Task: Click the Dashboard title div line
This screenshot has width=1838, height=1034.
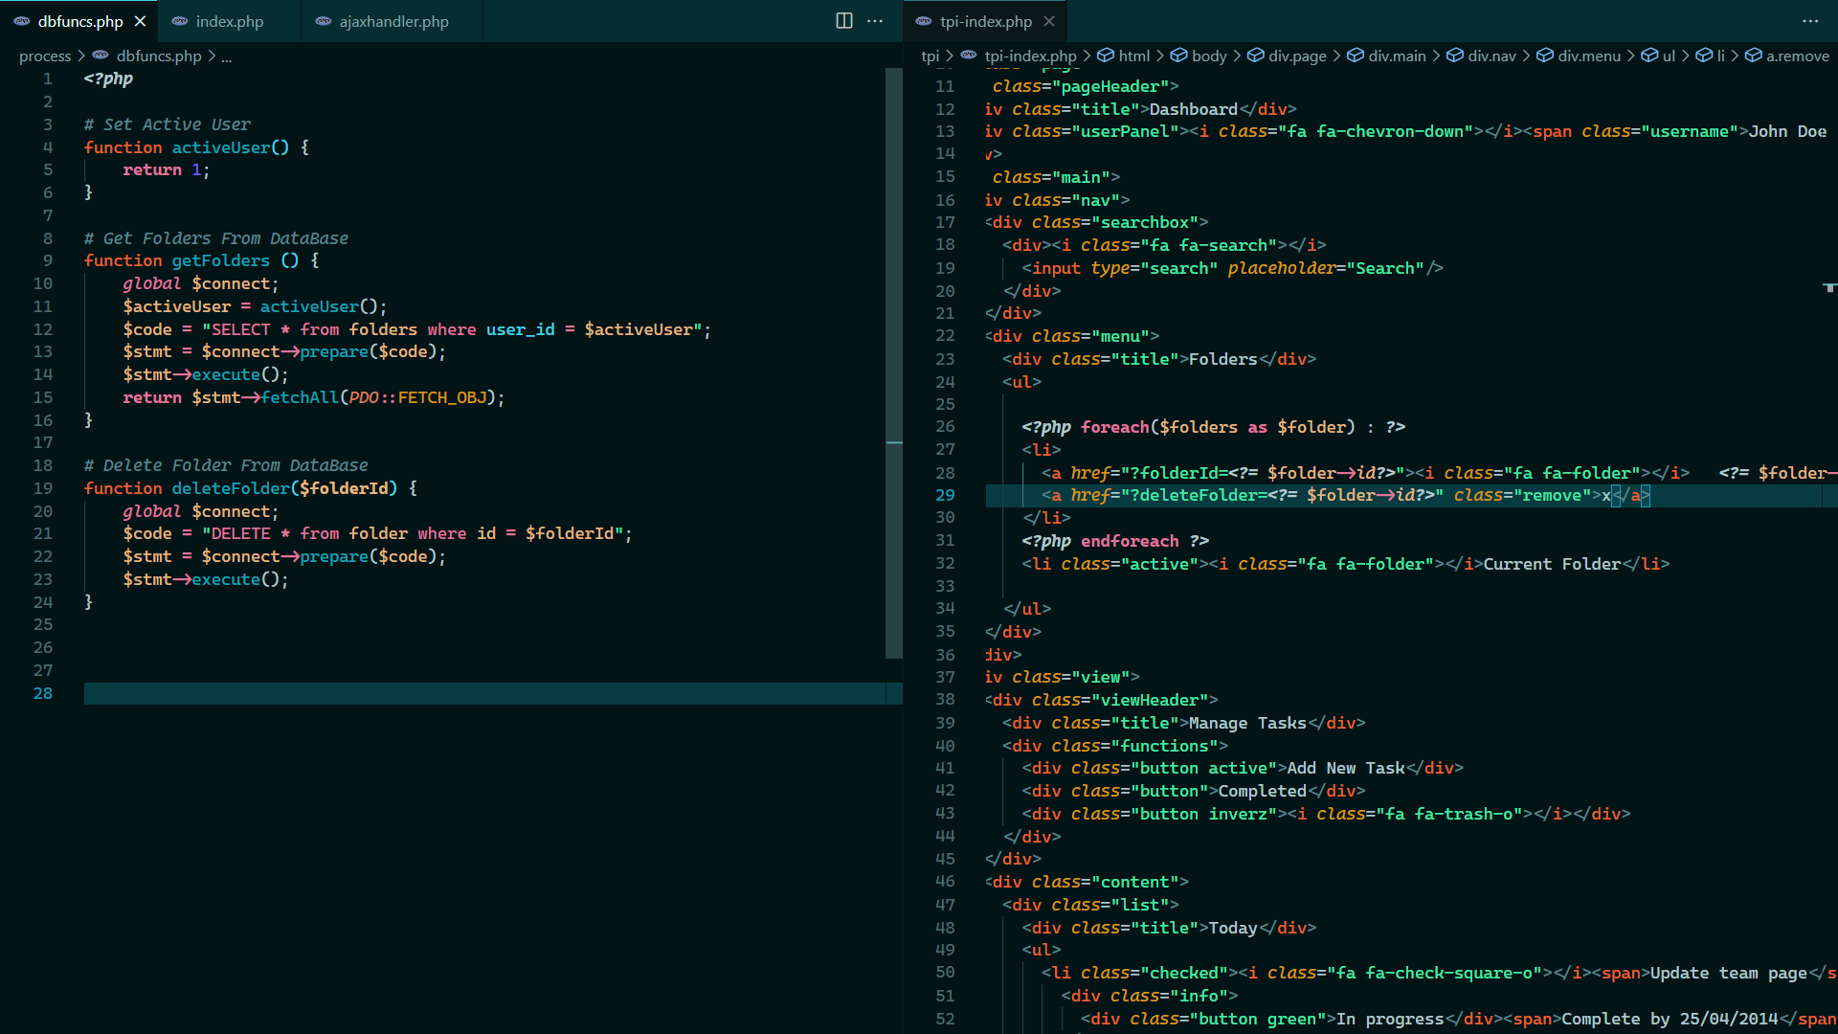Action: click(x=1140, y=109)
